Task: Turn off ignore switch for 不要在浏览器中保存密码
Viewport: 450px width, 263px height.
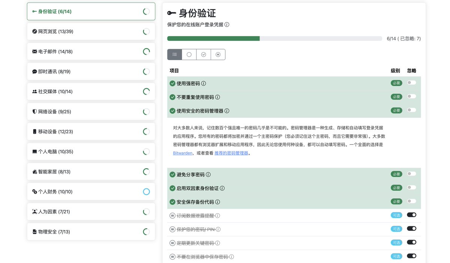Action: coord(411,256)
